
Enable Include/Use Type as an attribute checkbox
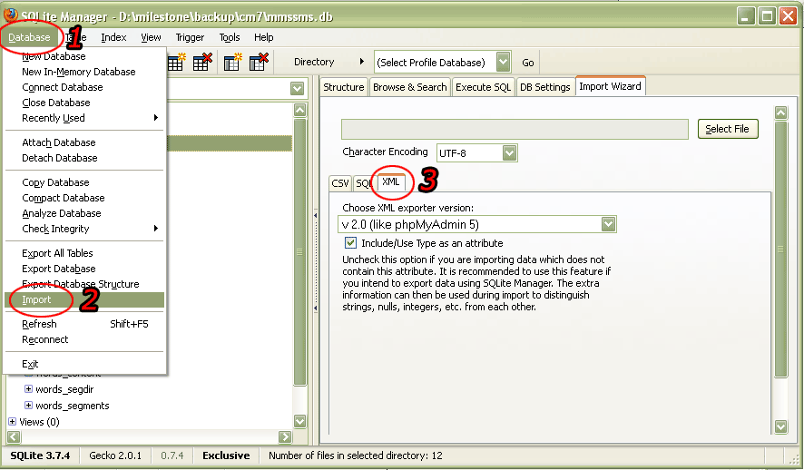350,243
